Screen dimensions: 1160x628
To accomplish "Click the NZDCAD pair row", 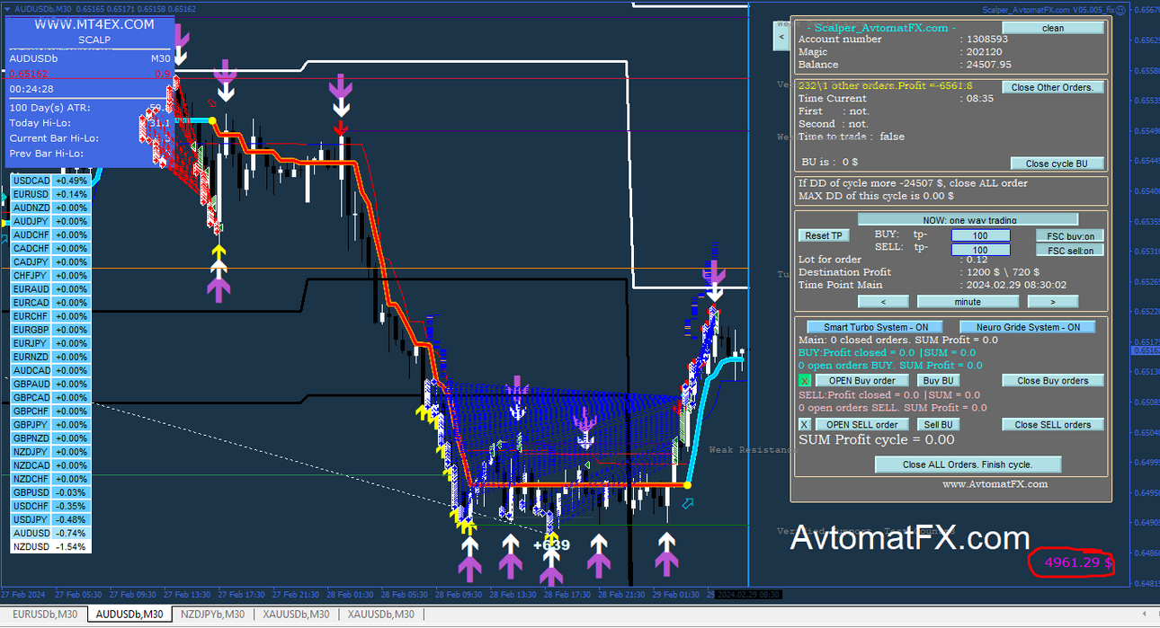I will 50,465.
